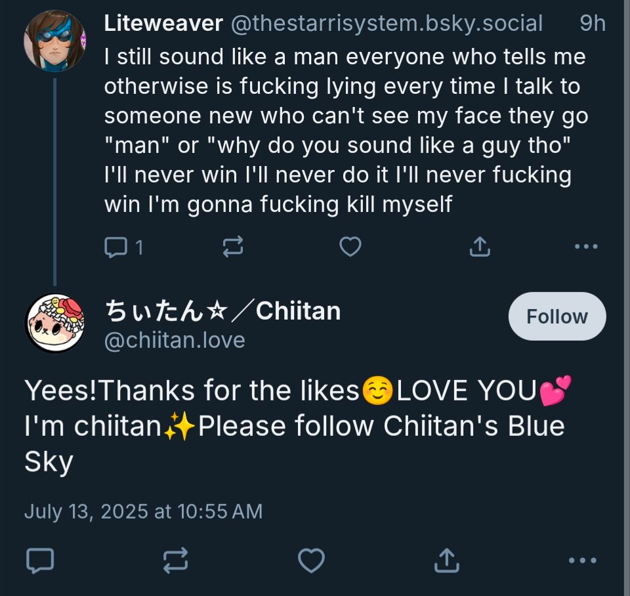Reply to Chiitan's post
Image resolution: width=630 pixels, height=596 pixels.
[39, 561]
